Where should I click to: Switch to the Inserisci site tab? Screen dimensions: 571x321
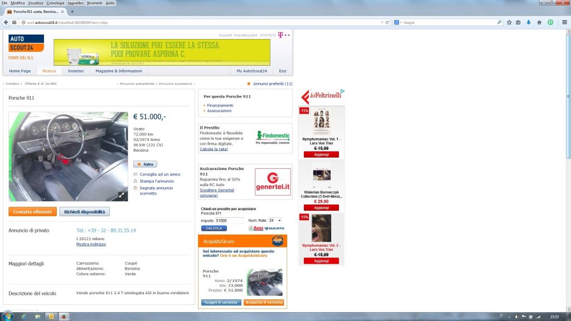pos(76,71)
